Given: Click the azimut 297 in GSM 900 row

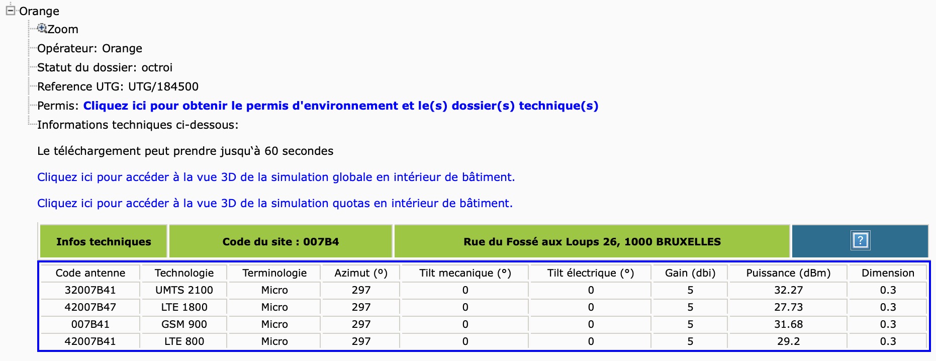Looking at the screenshot, I should tap(361, 324).
